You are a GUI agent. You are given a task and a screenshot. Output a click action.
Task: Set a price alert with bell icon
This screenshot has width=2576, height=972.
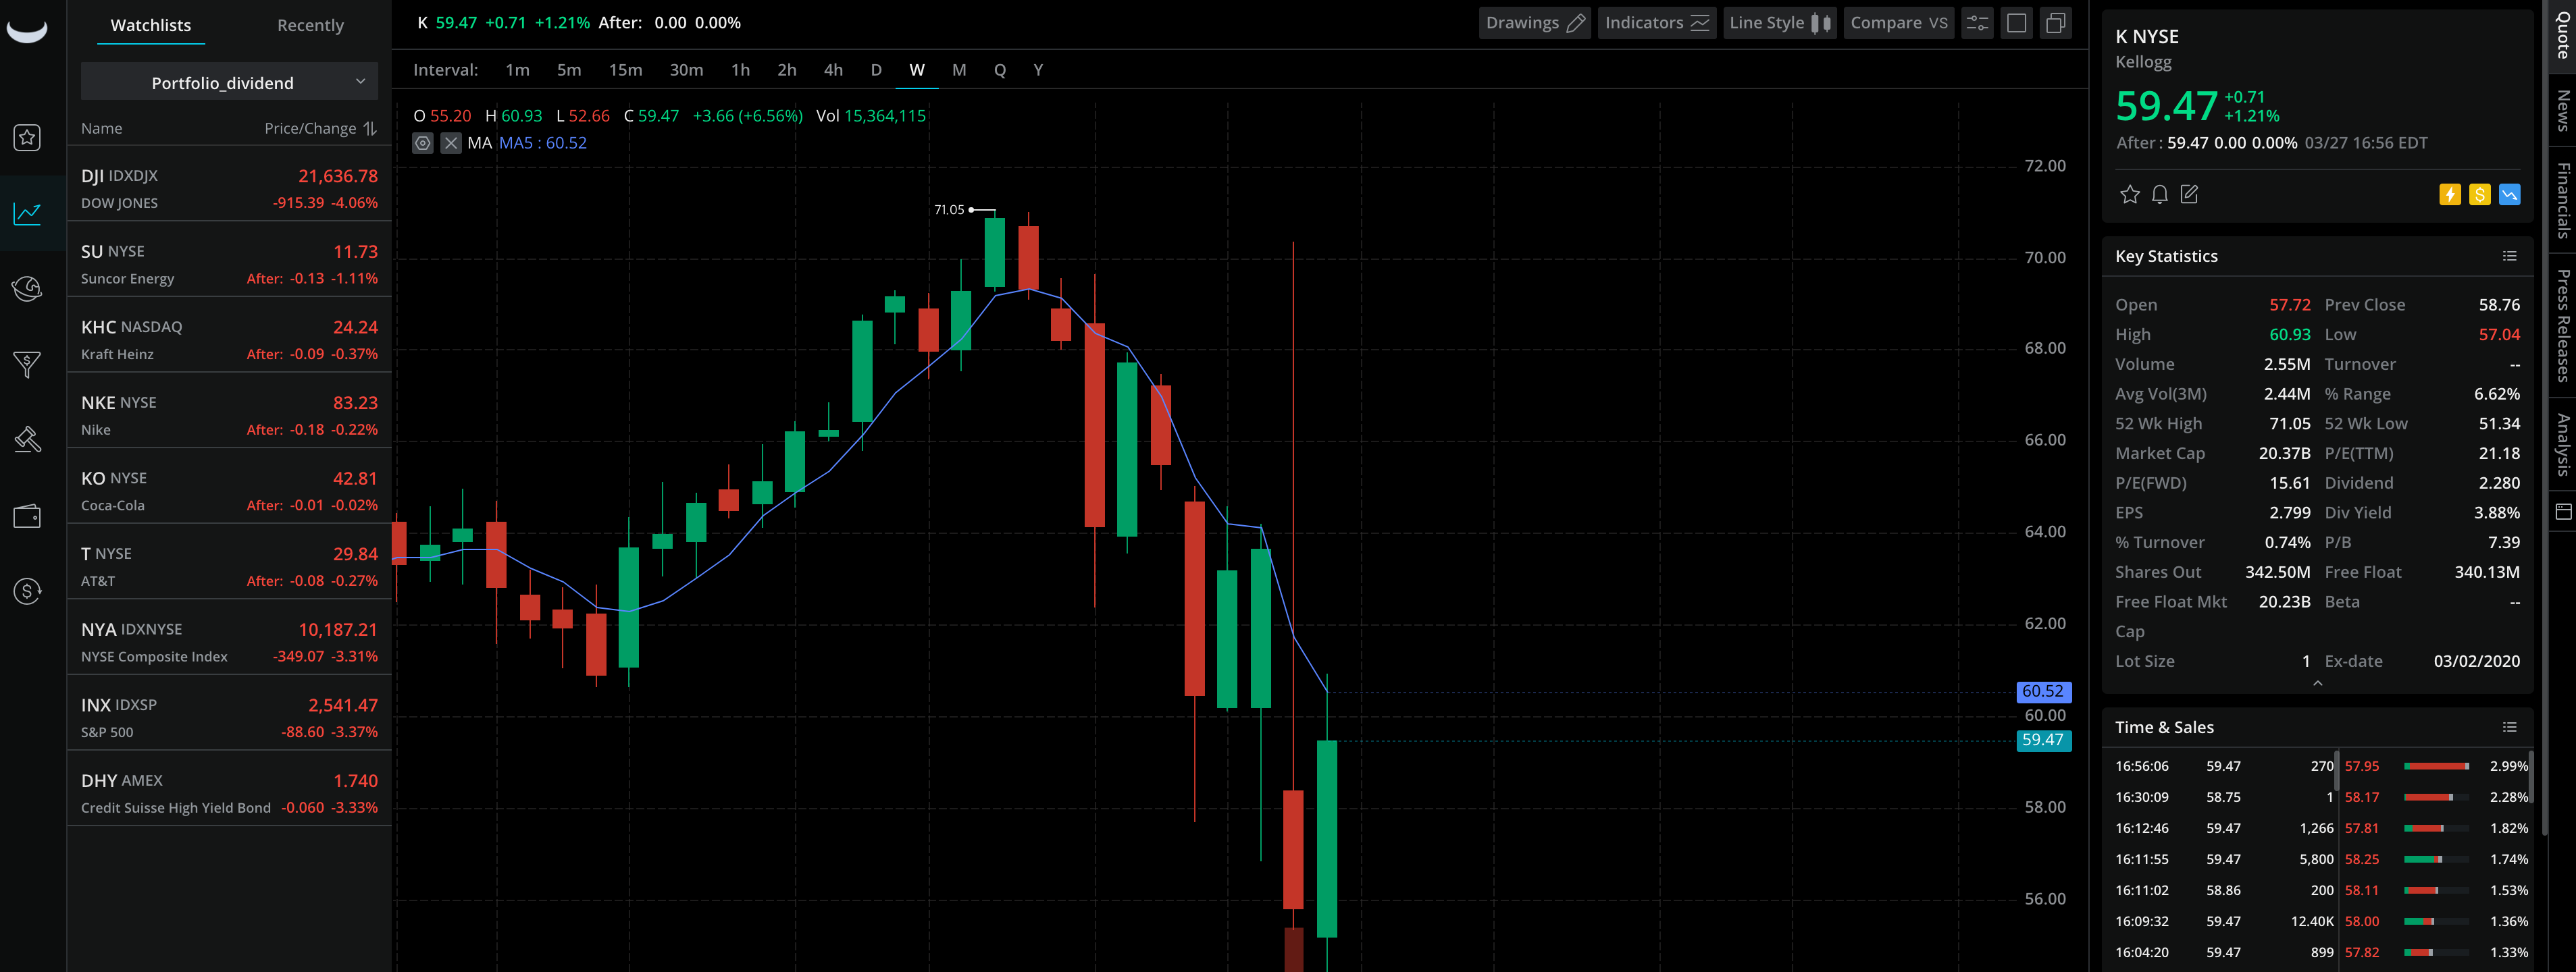pos(2159,194)
